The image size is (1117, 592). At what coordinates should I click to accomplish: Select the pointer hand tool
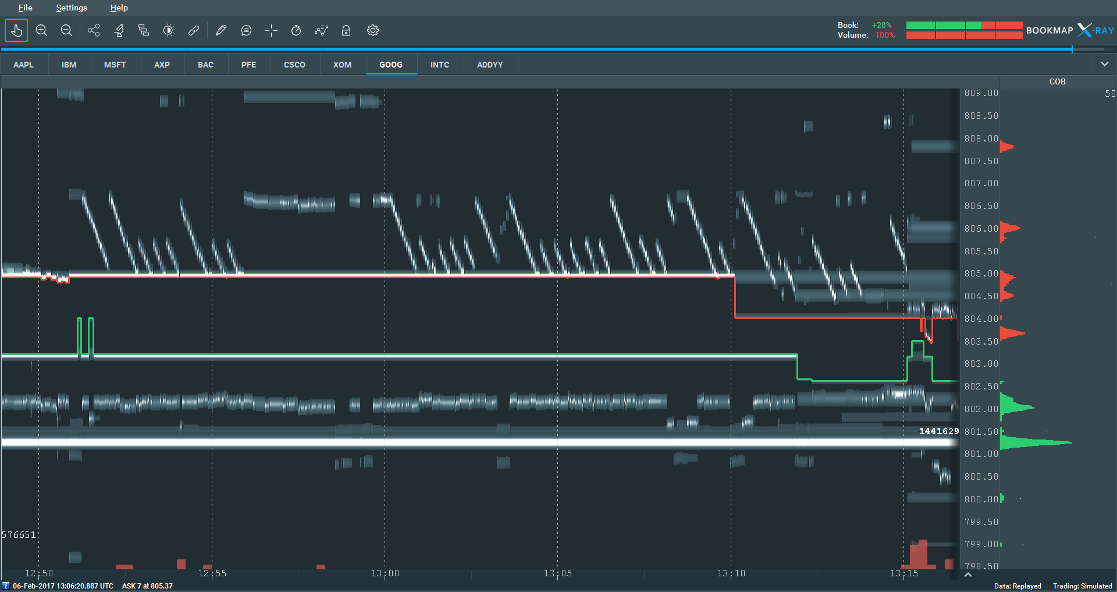(x=16, y=30)
